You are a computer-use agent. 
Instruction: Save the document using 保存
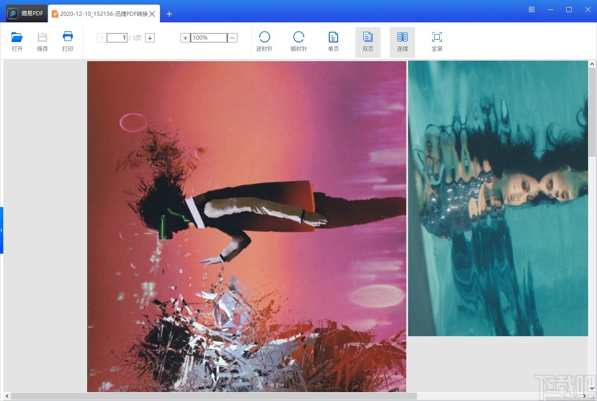[x=42, y=41]
